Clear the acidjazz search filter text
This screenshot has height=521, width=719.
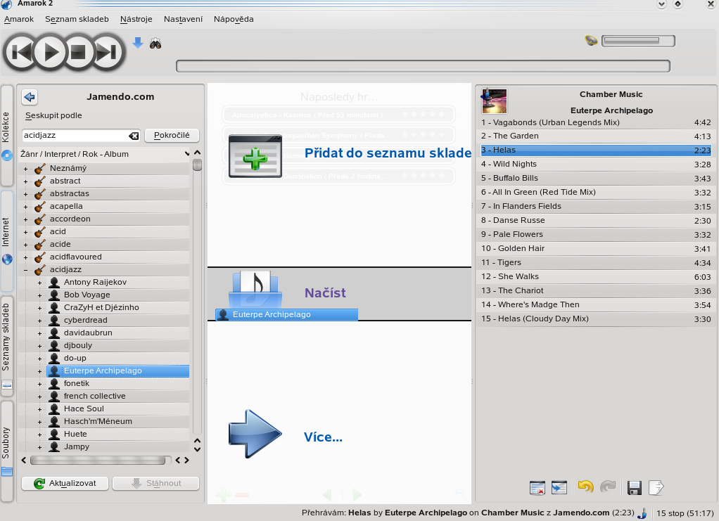coord(134,136)
